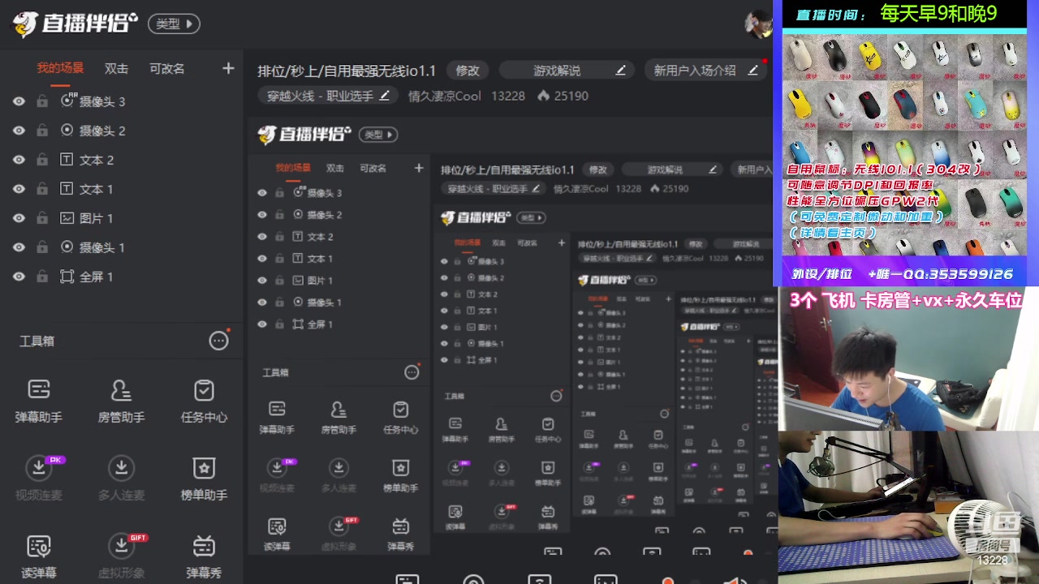Toggle lock on 文本 1 source
The height and width of the screenshot is (584, 1039).
[42, 189]
